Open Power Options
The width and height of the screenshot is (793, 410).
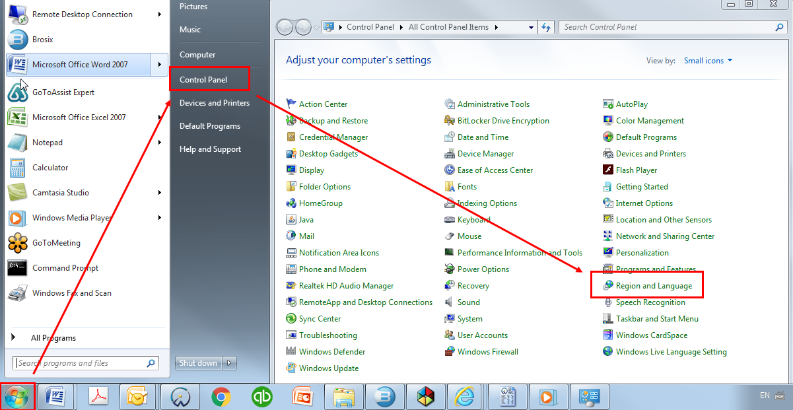[477, 269]
